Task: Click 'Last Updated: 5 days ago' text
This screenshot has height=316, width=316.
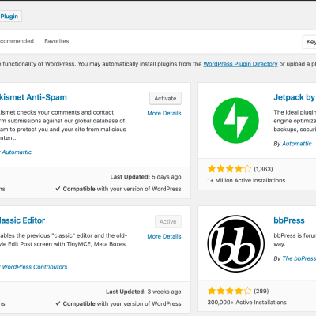Action: [x=145, y=177]
